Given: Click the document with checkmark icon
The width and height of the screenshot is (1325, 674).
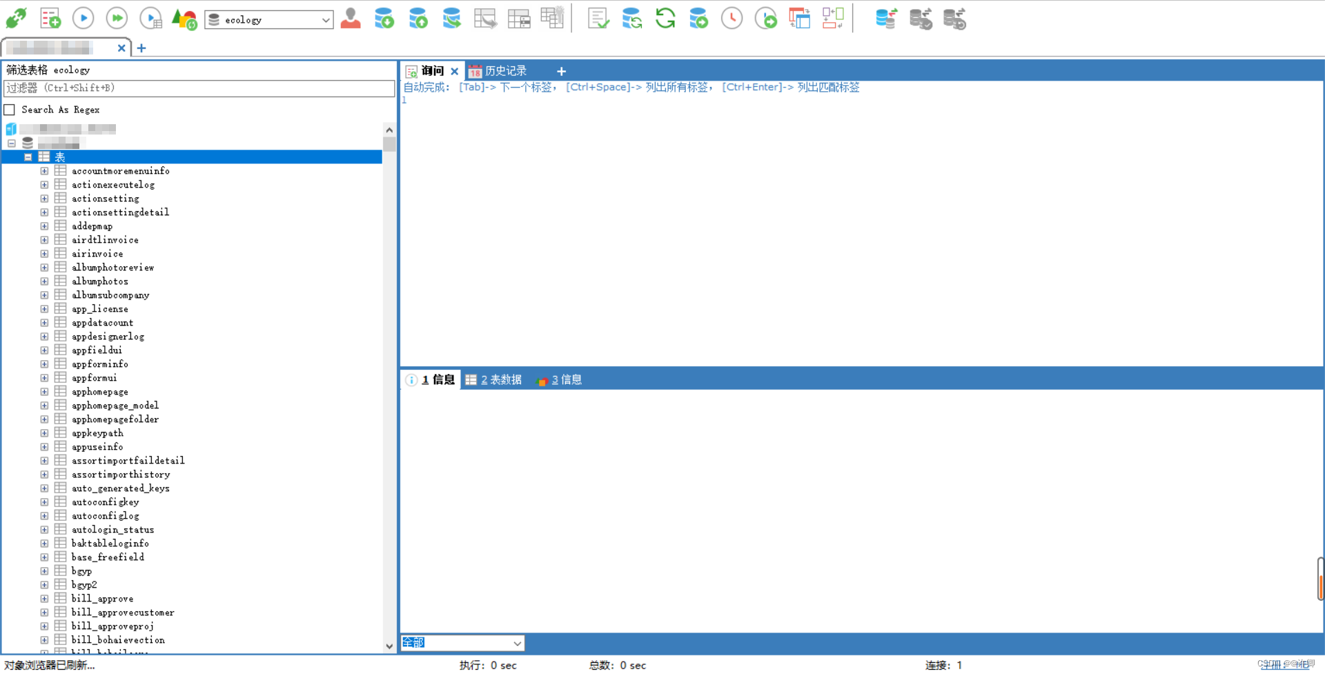Looking at the screenshot, I should click(598, 19).
